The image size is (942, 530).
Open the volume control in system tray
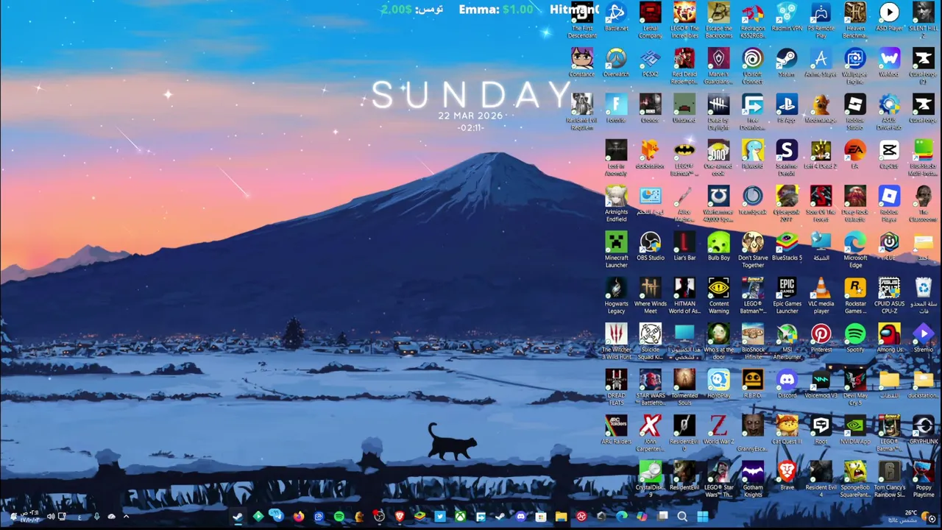(51, 517)
